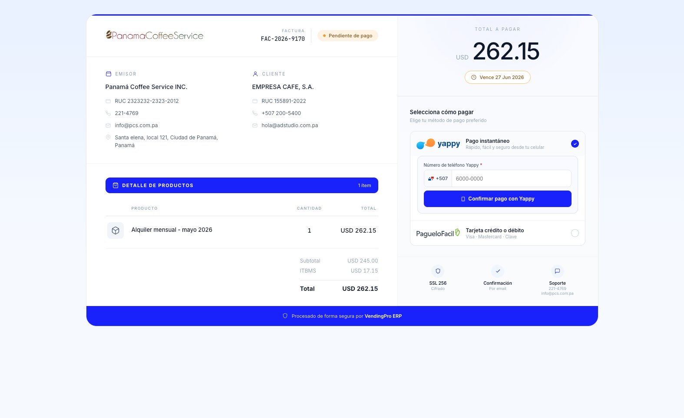Click the ITBMS USD 17.15 value
Image resolution: width=684 pixels, height=418 pixels.
point(364,271)
